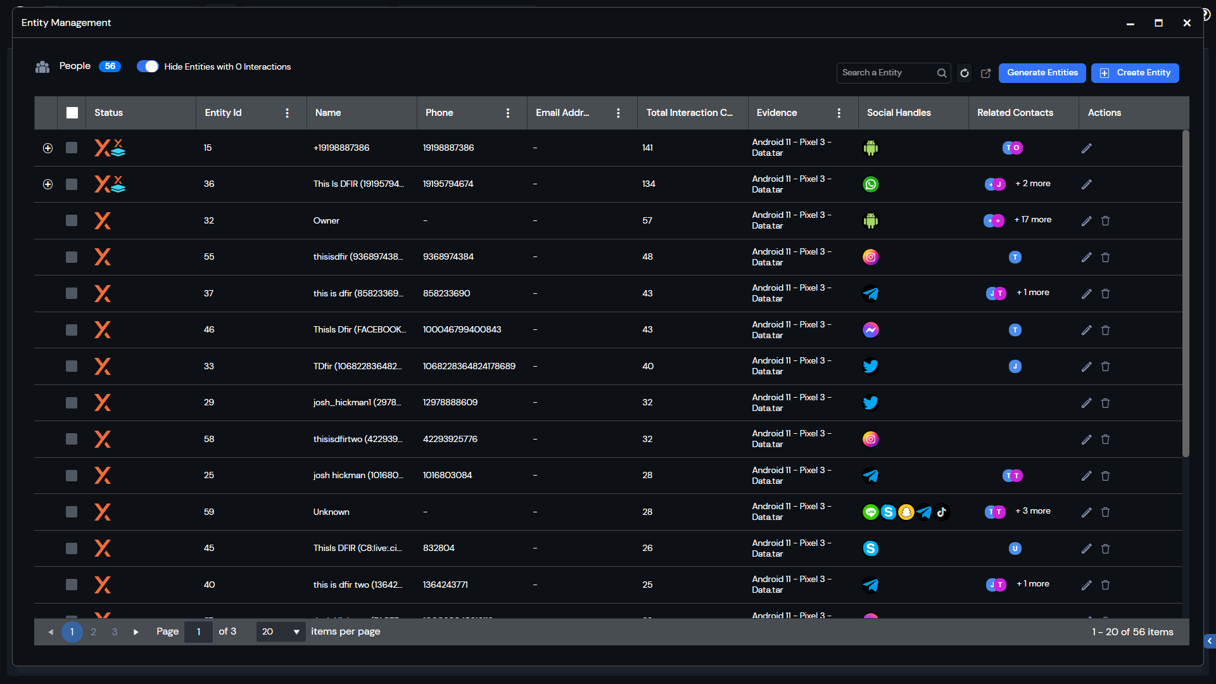Click Skype icon in entity 45 row
Viewport: 1216px width, 684px height.
point(871,548)
